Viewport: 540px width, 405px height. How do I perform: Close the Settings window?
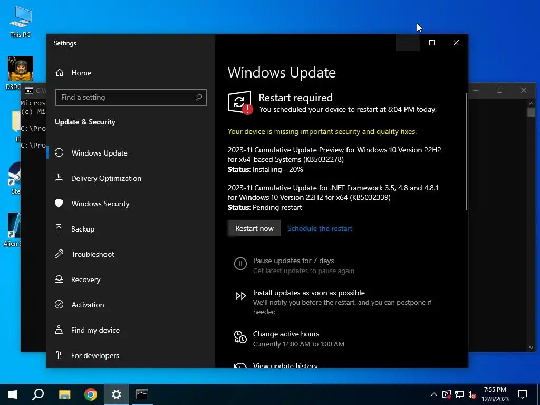456,43
